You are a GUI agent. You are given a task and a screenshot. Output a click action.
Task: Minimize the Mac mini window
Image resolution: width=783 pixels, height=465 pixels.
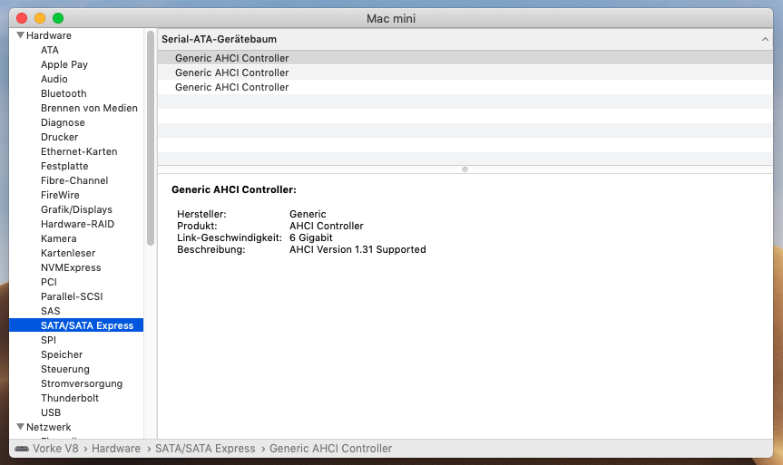click(x=40, y=18)
